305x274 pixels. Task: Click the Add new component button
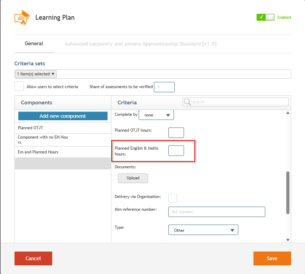pos(63,116)
